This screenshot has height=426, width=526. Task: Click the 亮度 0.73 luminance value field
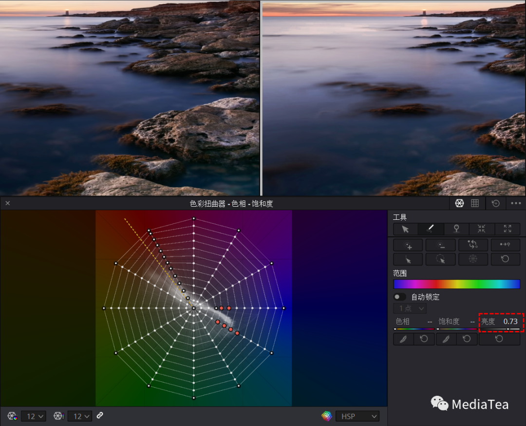point(510,321)
